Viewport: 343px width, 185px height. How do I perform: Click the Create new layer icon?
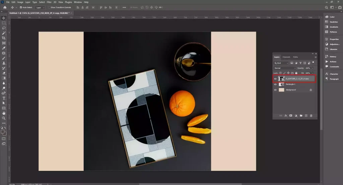pos(306,116)
